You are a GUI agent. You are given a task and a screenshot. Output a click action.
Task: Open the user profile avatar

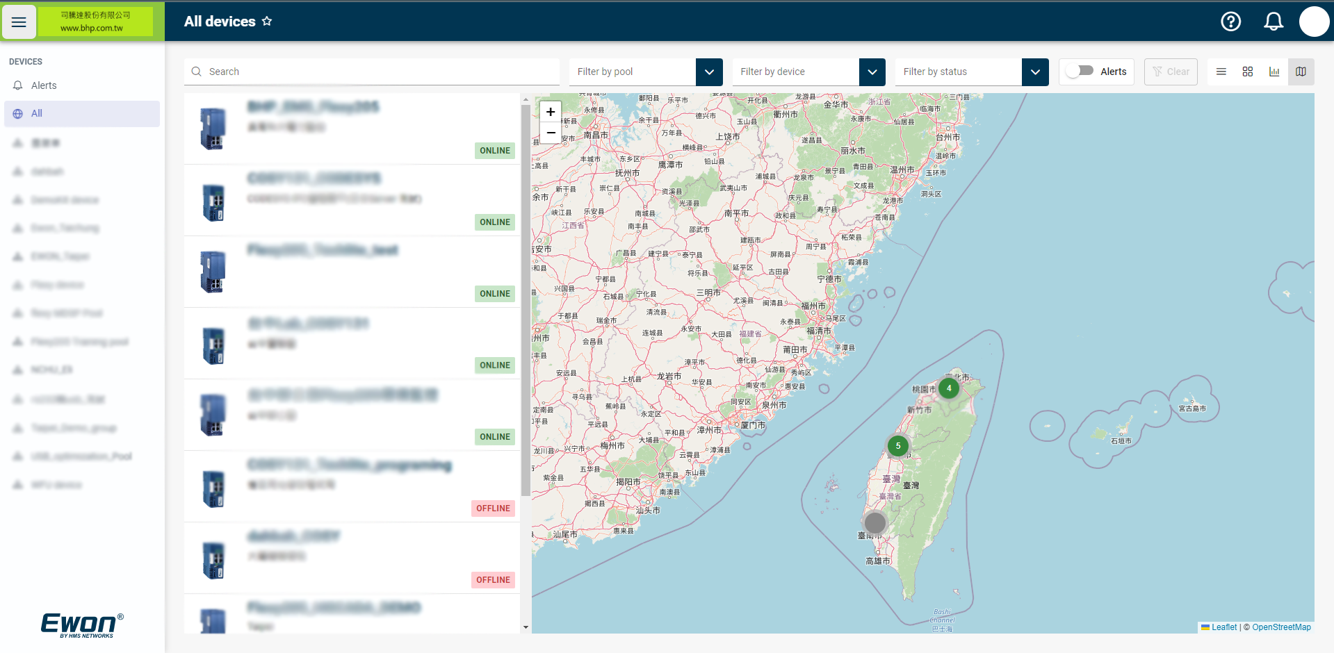[x=1314, y=22]
